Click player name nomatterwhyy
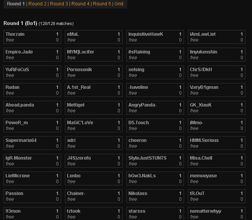Viewport: 252px width, 220px height. pyautogui.click(x=206, y=211)
